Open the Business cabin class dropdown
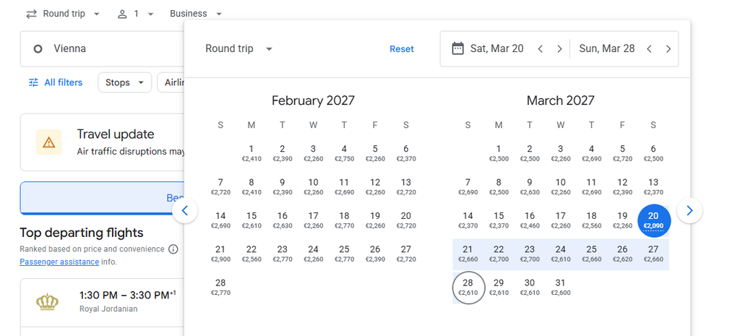Viewport: 740px width, 336px height. coord(196,14)
